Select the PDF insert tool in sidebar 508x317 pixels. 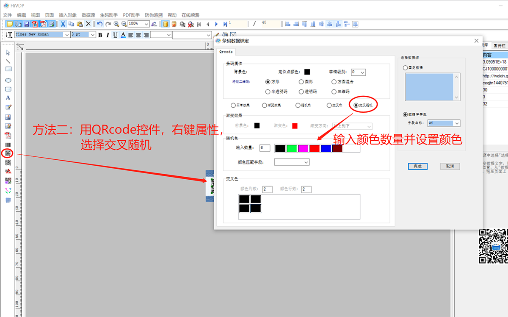pyautogui.click(x=8, y=136)
